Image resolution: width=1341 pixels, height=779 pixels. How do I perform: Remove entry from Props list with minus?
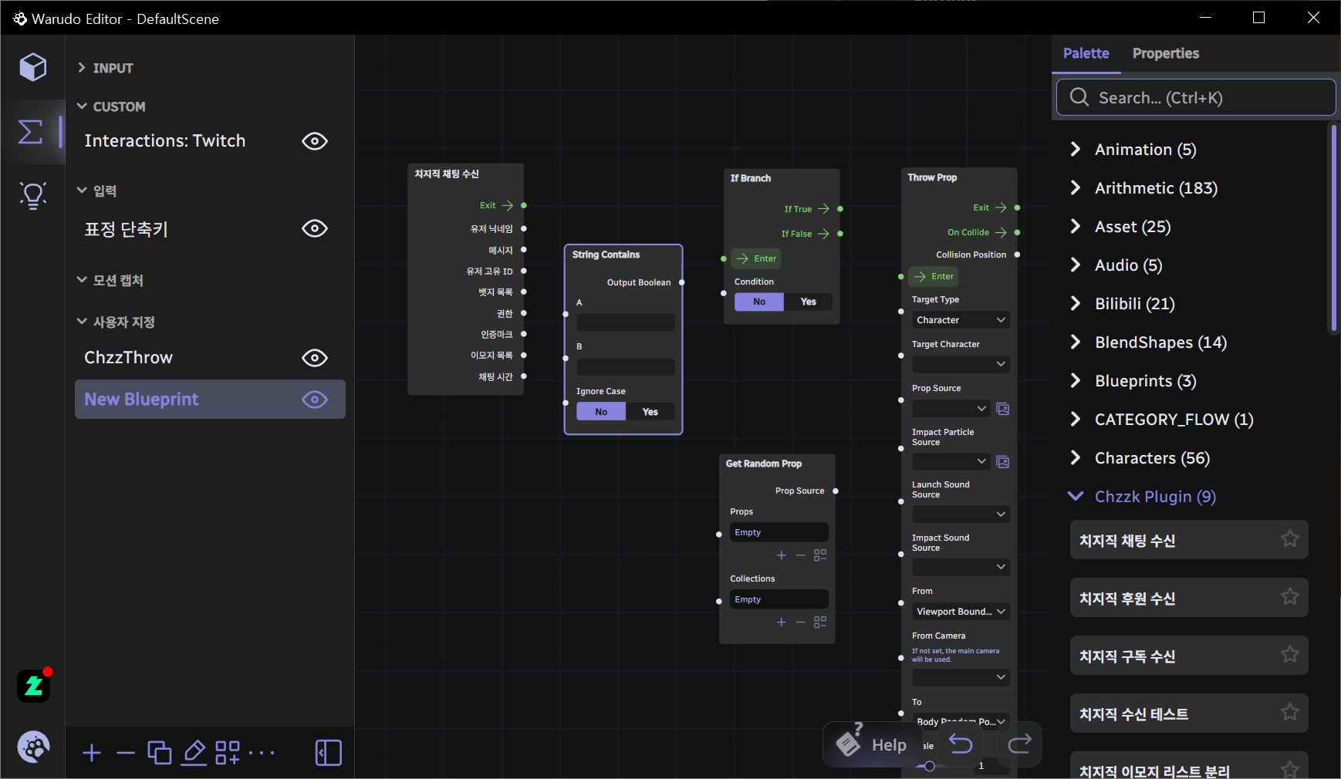point(801,555)
